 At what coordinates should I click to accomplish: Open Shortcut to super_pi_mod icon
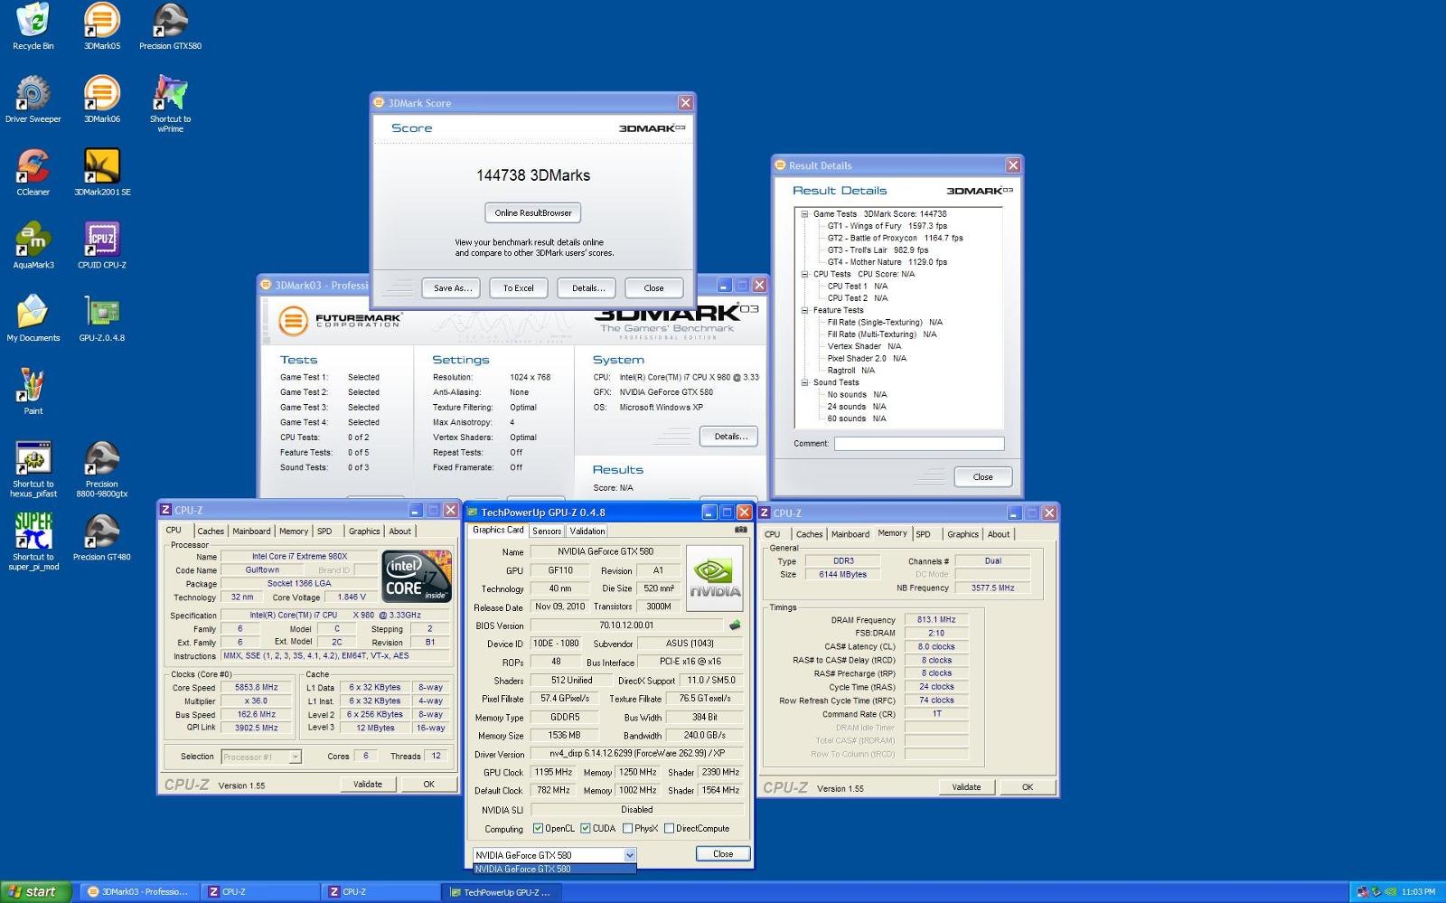(x=33, y=543)
